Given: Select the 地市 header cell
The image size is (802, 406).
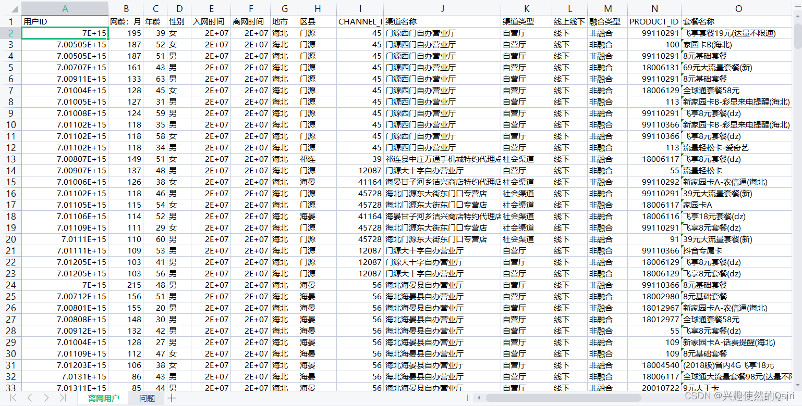Looking at the screenshot, I should (284, 22).
